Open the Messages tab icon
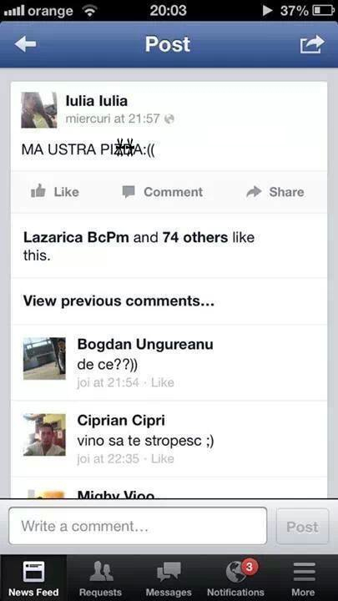 click(x=169, y=573)
